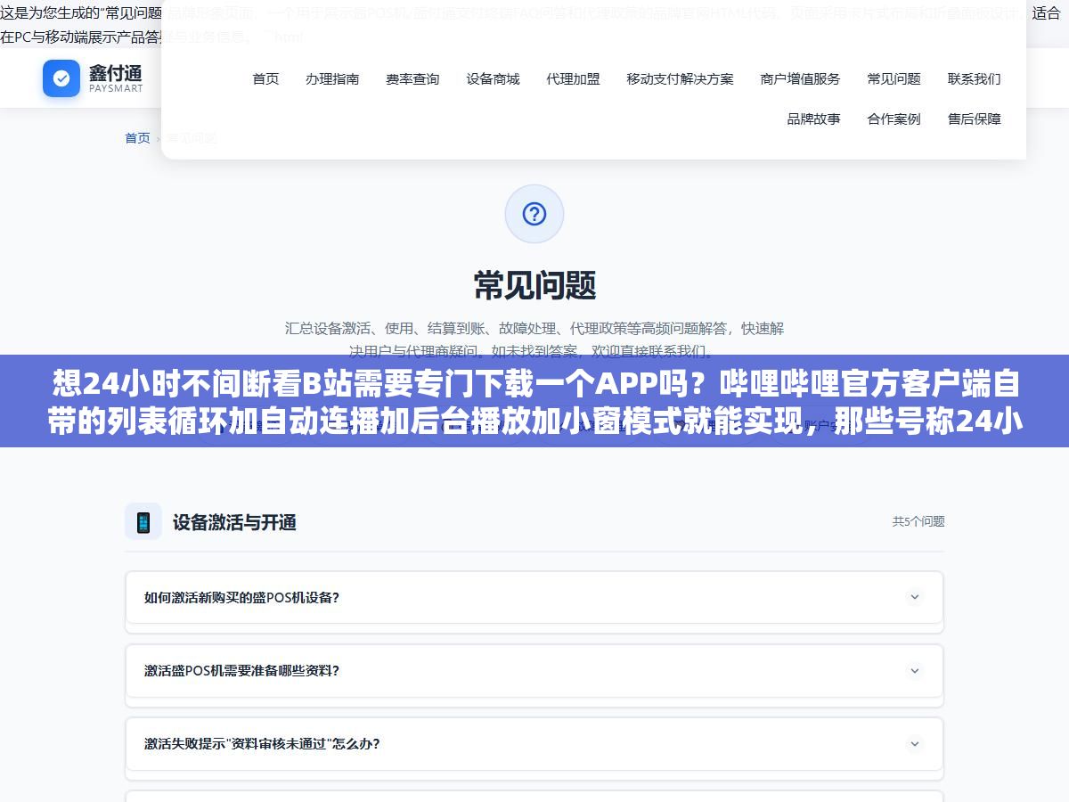This screenshot has width=1069, height=802.
Task: Click the 设备激活与开通 section heading
Action: coord(234,522)
